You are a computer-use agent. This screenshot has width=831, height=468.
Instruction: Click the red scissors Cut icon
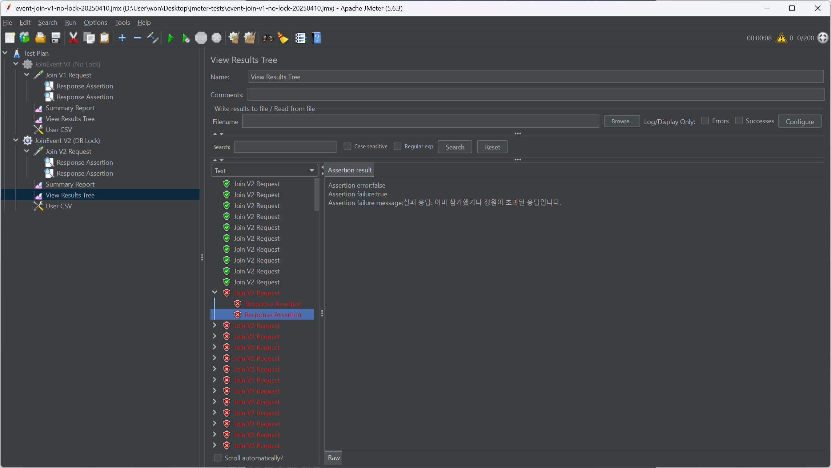click(73, 38)
